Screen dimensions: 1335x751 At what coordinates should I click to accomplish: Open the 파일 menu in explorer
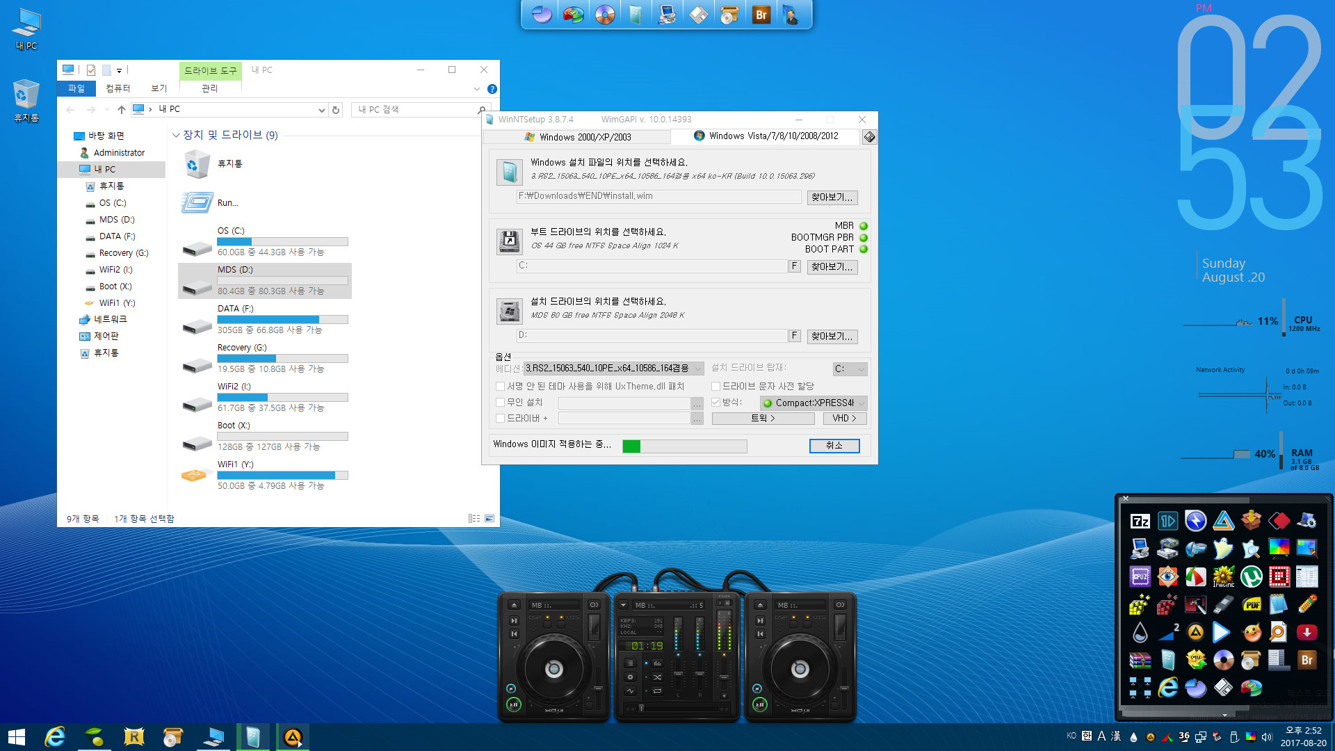pos(76,88)
